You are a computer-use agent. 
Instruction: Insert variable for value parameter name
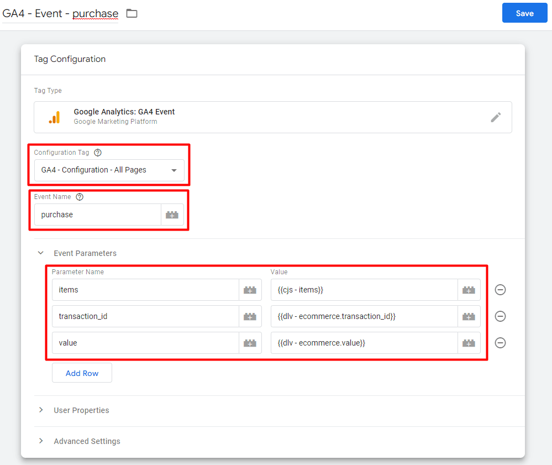(x=250, y=343)
